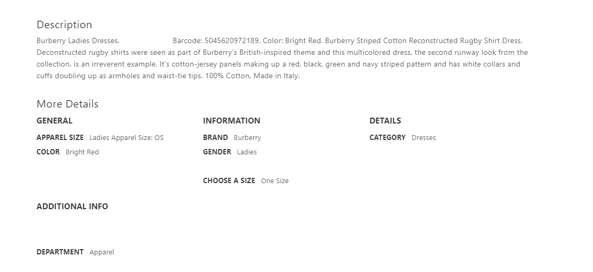Viewport: 593px width, 272px height.
Task: Click the APPAREL SIZE label
Action: coord(60,137)
